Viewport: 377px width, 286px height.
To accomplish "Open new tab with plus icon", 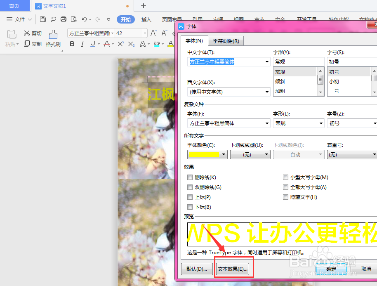I will tap(144, 6).
